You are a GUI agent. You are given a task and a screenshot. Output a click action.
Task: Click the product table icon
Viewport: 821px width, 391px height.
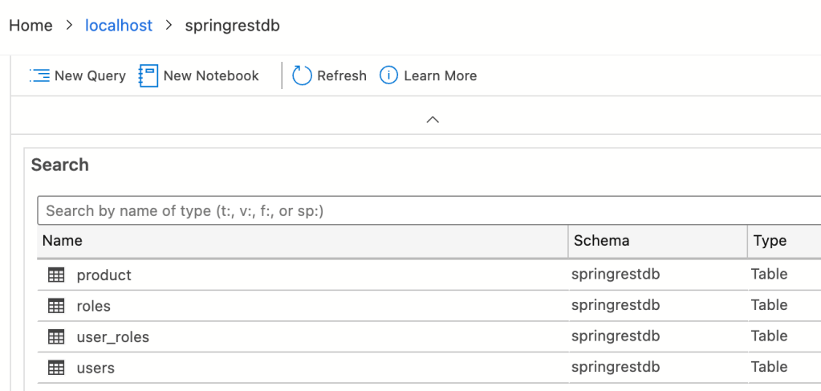(x=56, y=275)
